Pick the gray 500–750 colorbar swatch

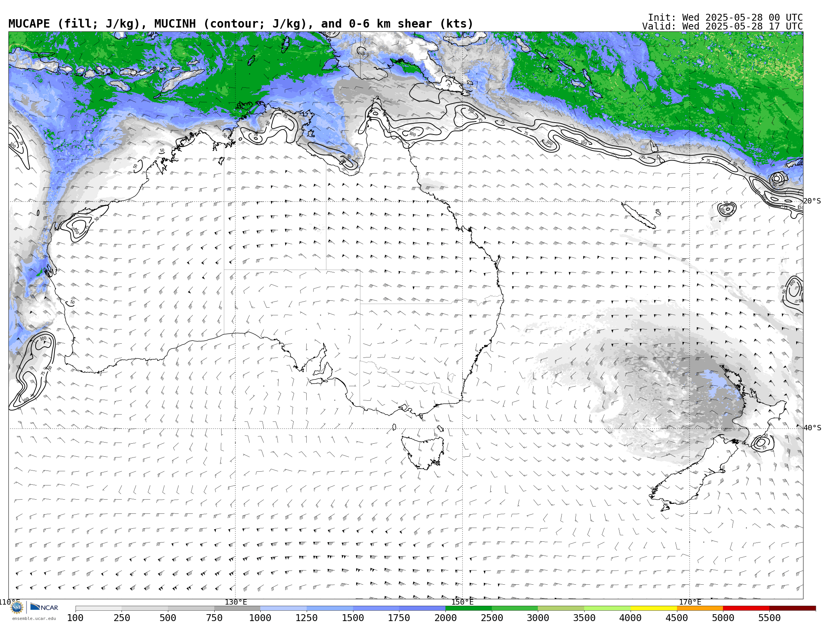pos(191,608)
